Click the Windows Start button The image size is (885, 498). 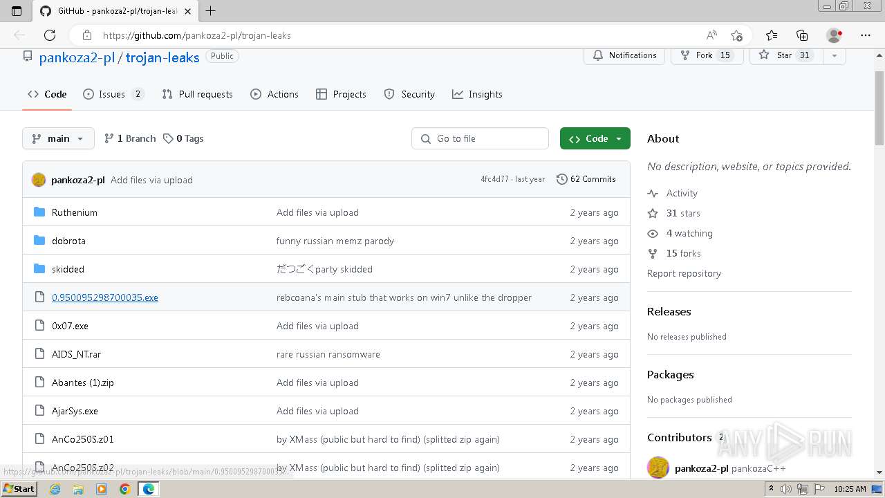(19, 489)
